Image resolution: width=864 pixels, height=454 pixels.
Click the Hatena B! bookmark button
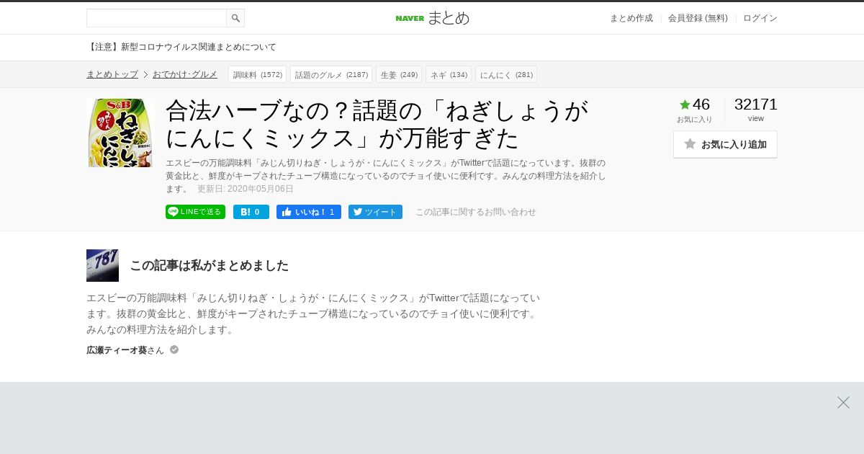click(x=251, y=212)
